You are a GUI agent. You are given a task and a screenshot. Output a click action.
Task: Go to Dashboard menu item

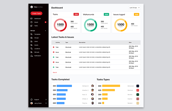37,19
